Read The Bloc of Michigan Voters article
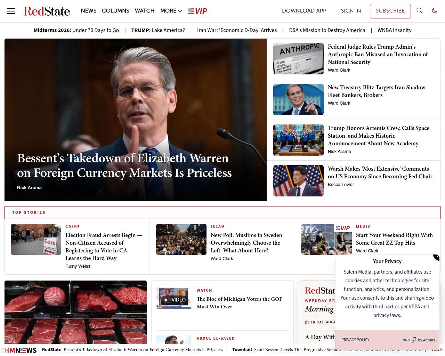The image size is (445, 356). coord(240,303)
